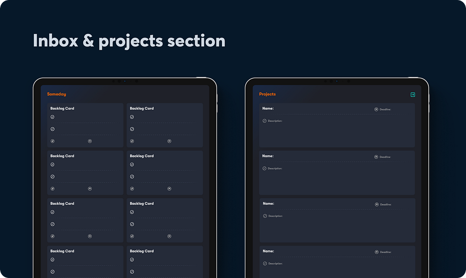Click pencil icon in second-row right Backlog Card
466x278 pixels.
[132, 177]
